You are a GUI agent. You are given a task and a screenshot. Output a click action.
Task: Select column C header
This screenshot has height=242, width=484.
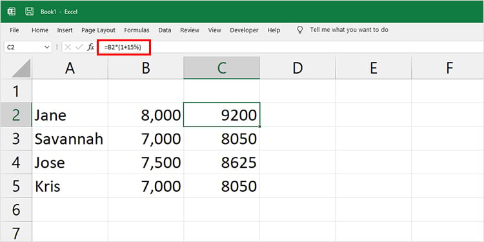coord(221,68)
